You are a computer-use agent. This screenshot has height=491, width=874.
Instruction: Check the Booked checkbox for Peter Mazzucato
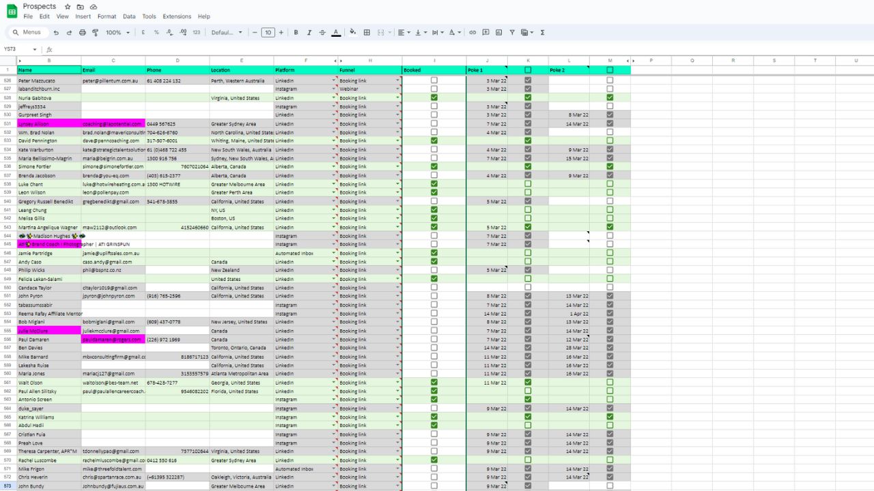[x=434, y=80]
